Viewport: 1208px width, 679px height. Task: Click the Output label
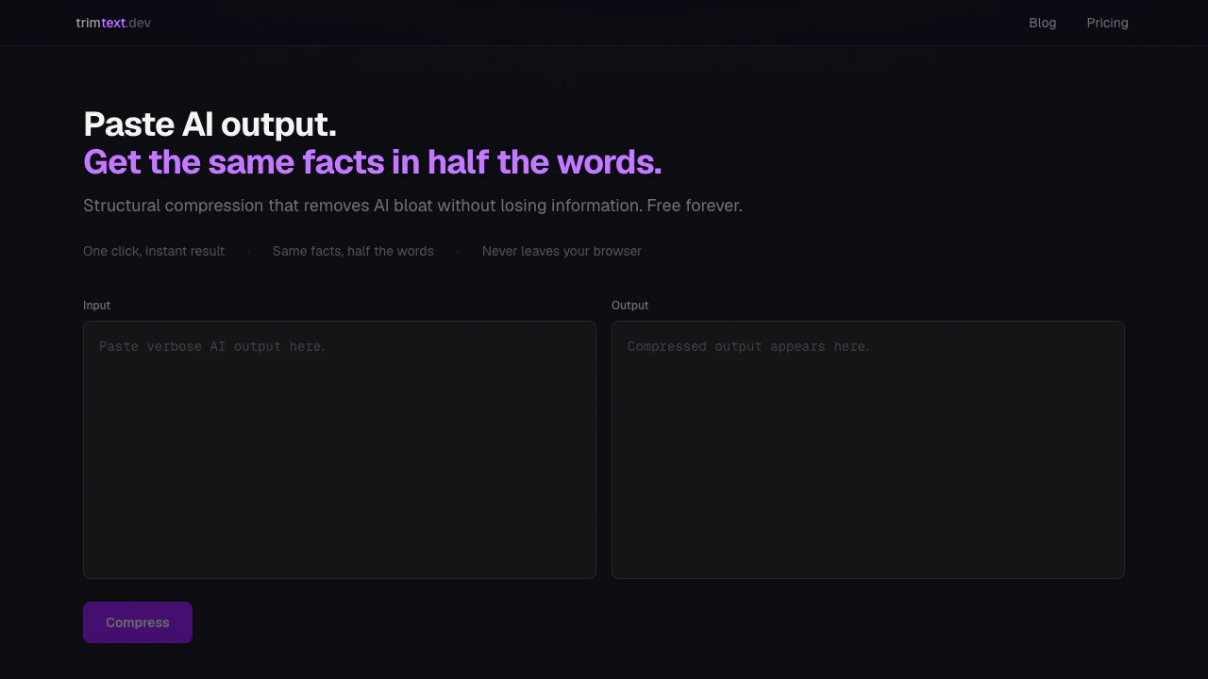629,306
